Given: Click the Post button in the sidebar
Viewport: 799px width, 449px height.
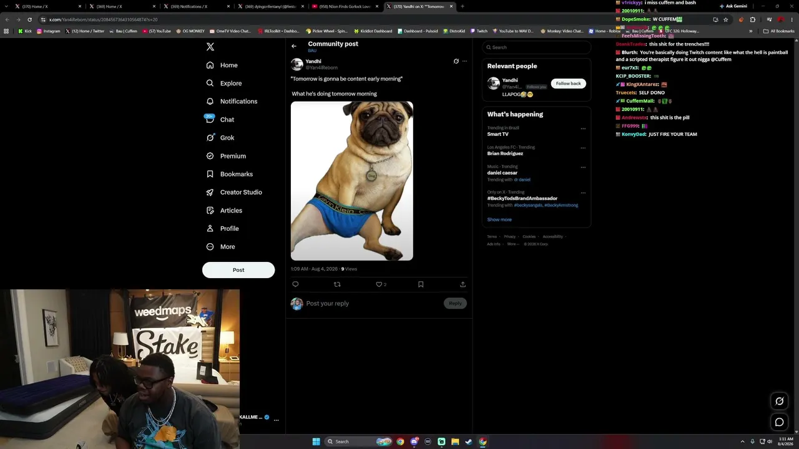Looking at the screenshot, I should tap(238, 270).
